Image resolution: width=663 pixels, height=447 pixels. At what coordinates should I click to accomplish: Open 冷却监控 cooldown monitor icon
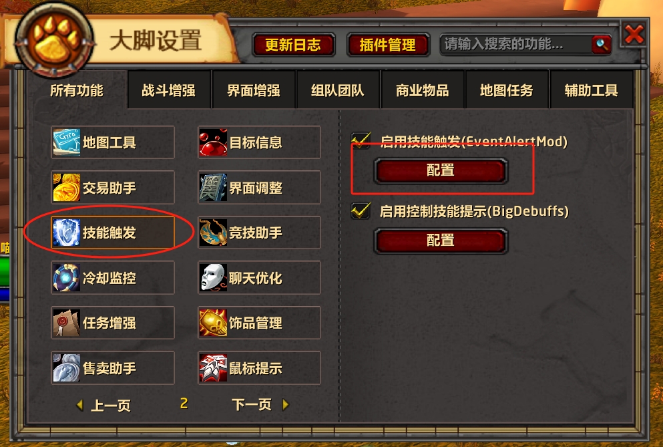click(66, 278)
